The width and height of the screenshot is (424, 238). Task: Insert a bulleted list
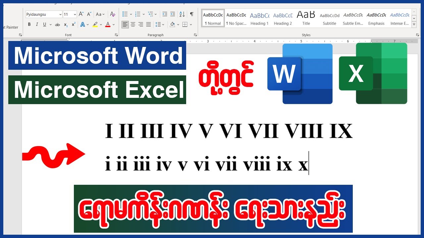point(125,14)
